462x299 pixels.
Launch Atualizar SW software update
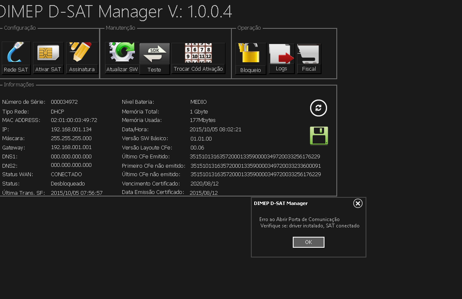[x=122, y=58]
